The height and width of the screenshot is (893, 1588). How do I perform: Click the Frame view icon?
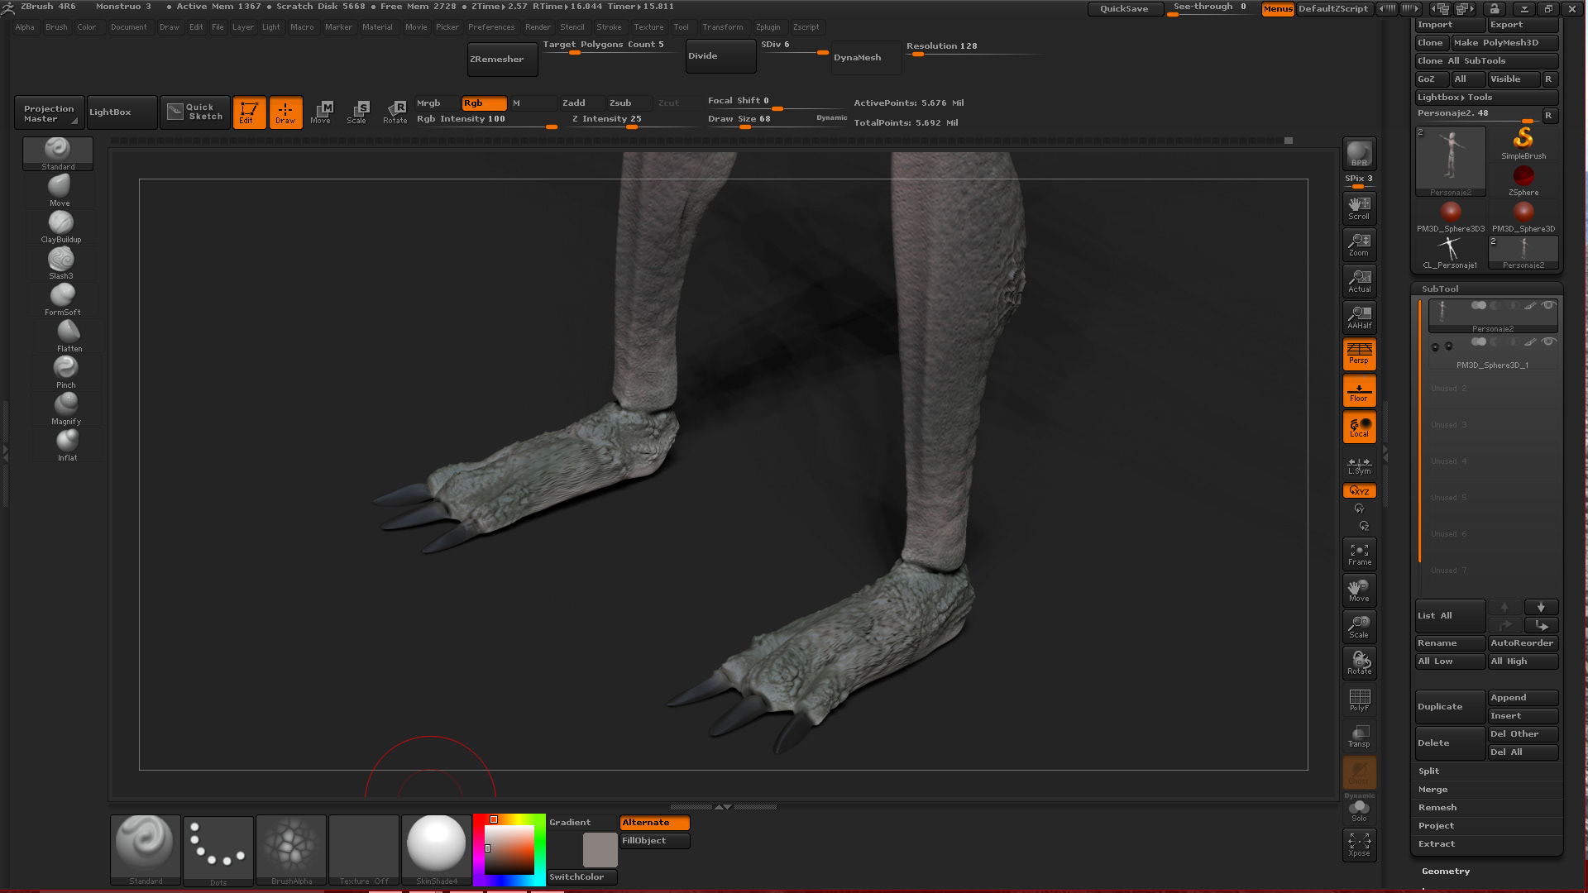click(1359, 554)
